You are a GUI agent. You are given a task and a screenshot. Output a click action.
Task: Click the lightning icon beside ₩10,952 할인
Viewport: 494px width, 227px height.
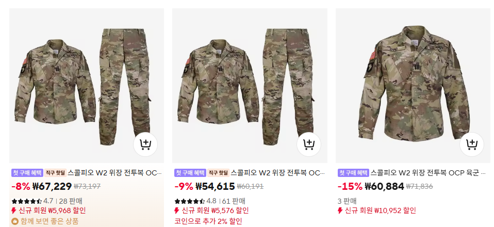click(340, 210)
